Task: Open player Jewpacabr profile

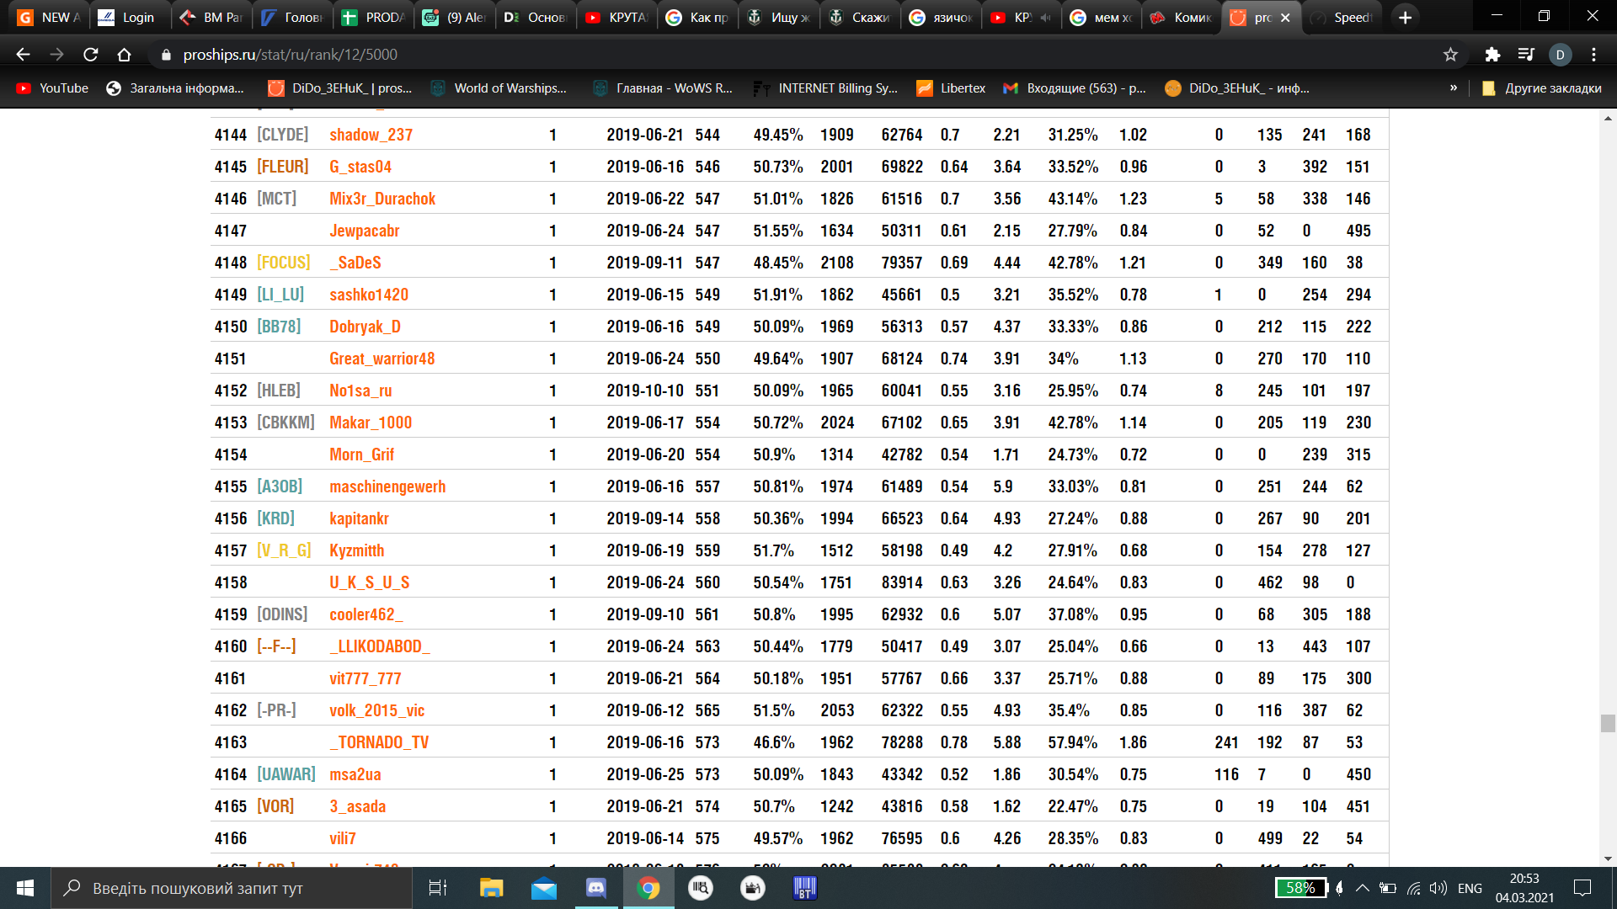Action: coord(364,231)
